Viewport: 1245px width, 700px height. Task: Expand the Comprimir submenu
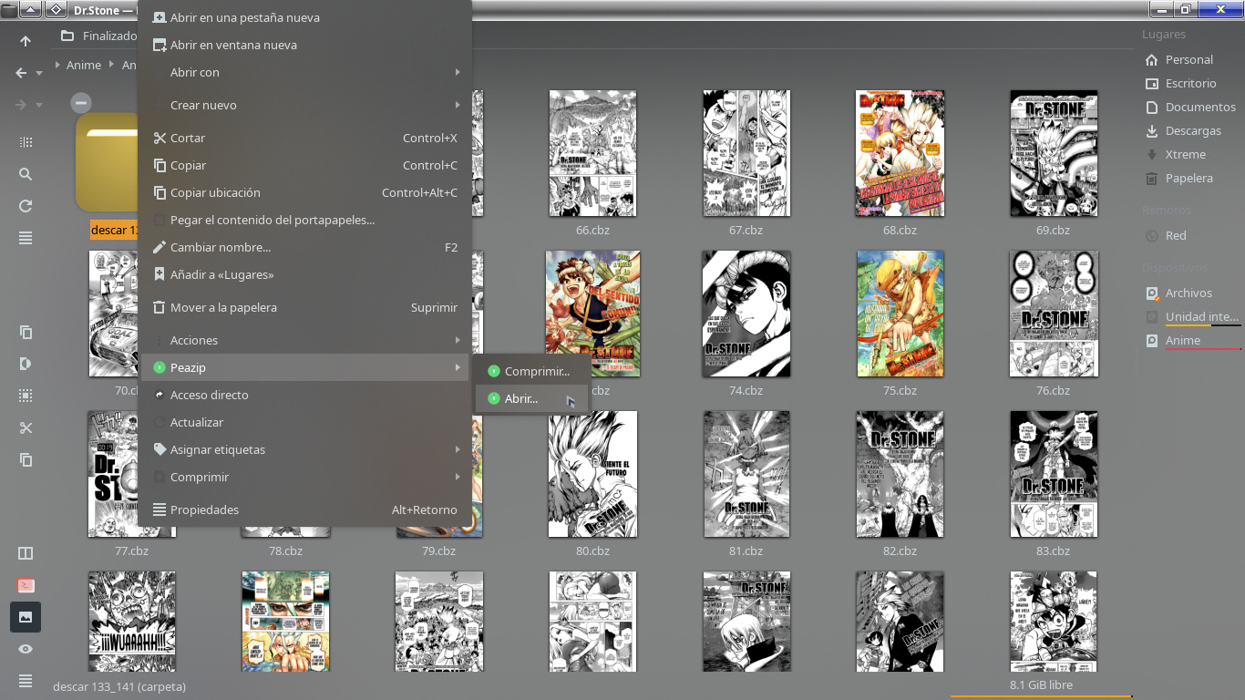point(305,477)
